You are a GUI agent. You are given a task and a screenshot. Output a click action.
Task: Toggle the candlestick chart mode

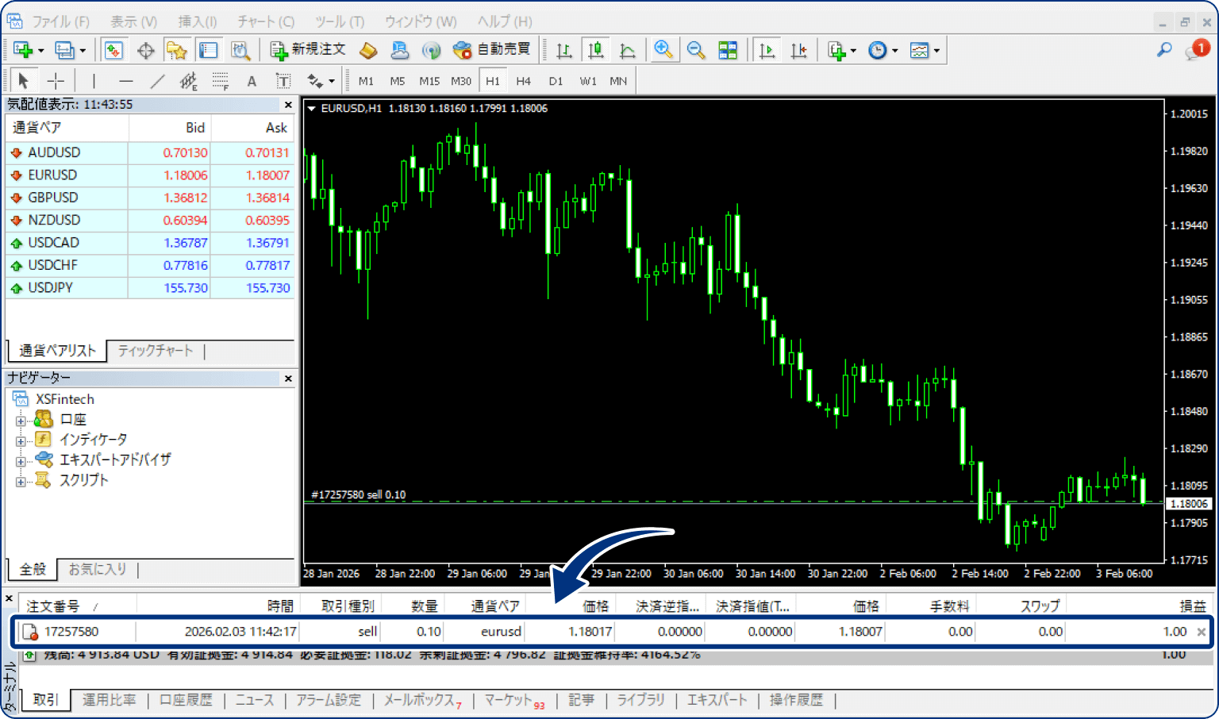[x=595, y=51]
